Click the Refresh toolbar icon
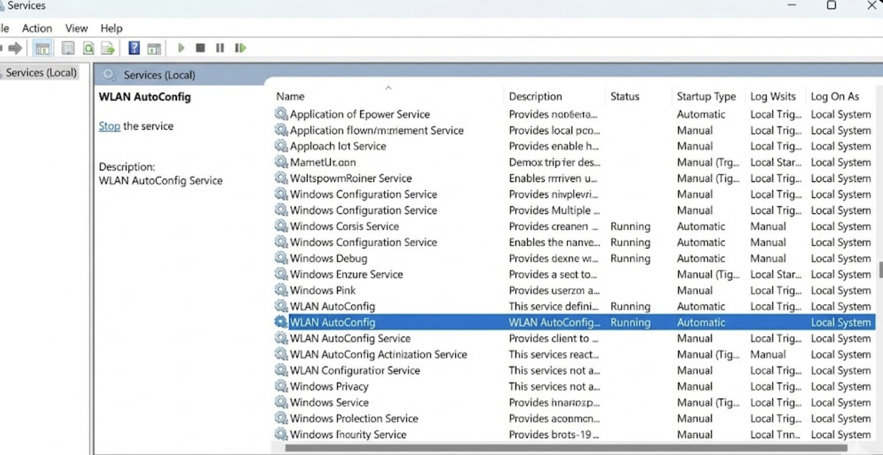 [88, 48]
